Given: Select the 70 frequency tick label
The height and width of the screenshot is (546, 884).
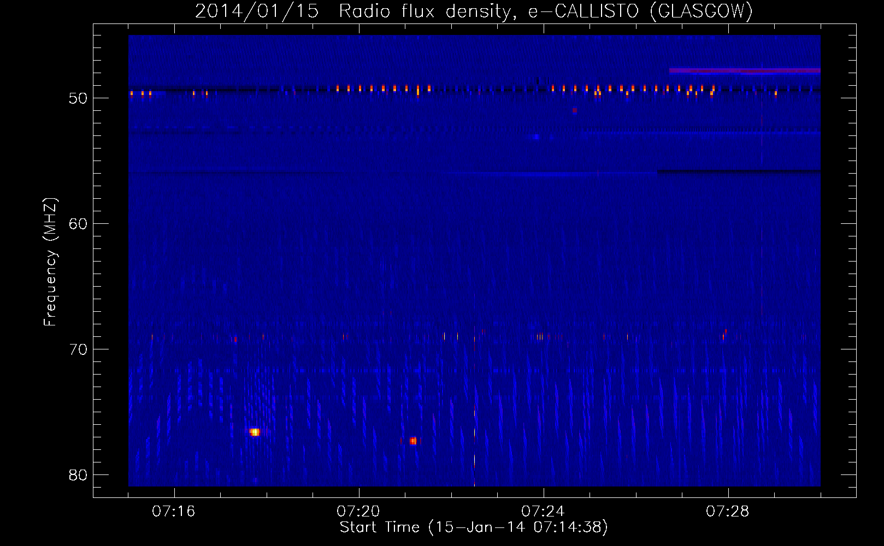Looking at the screenshot, I should pyautogui.click(x=78, y=349).
